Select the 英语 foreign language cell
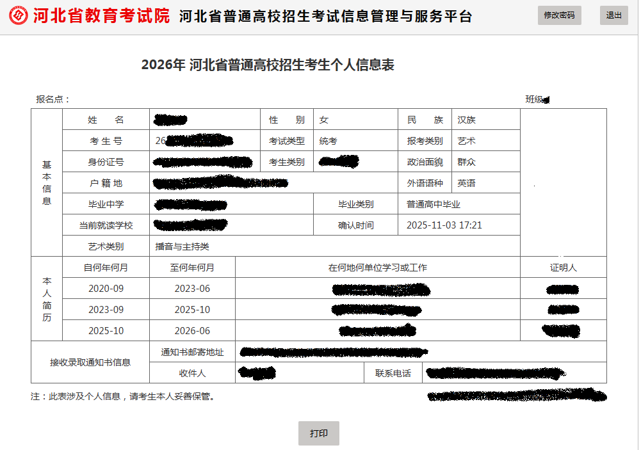The width and height of the screenshot is (641, 450). tap(486, 182)
